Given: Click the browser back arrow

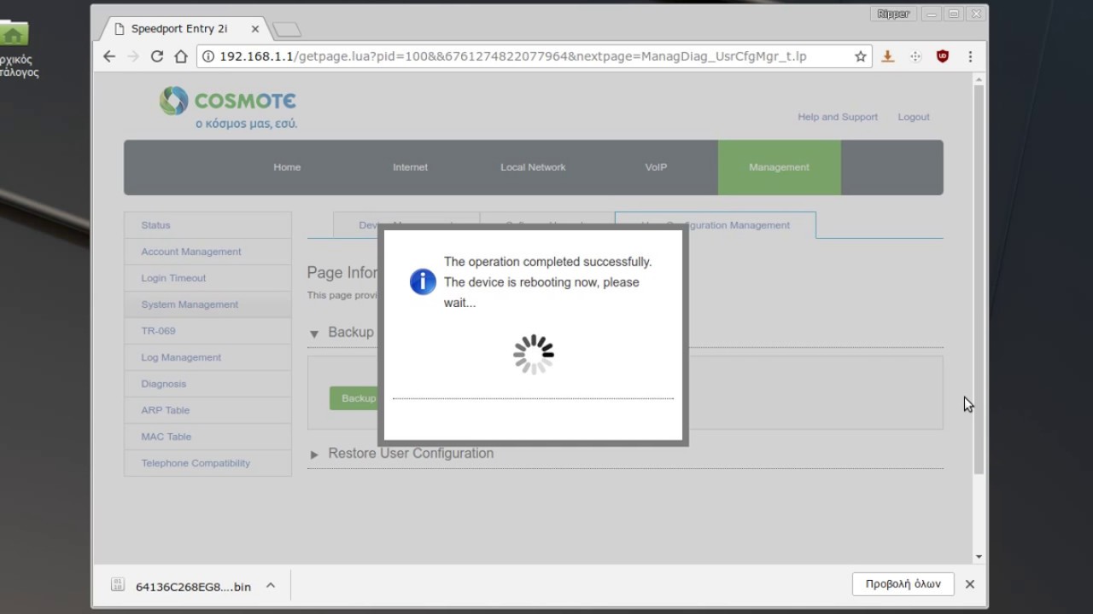Looking at the screenshot, I should (108, 56).
